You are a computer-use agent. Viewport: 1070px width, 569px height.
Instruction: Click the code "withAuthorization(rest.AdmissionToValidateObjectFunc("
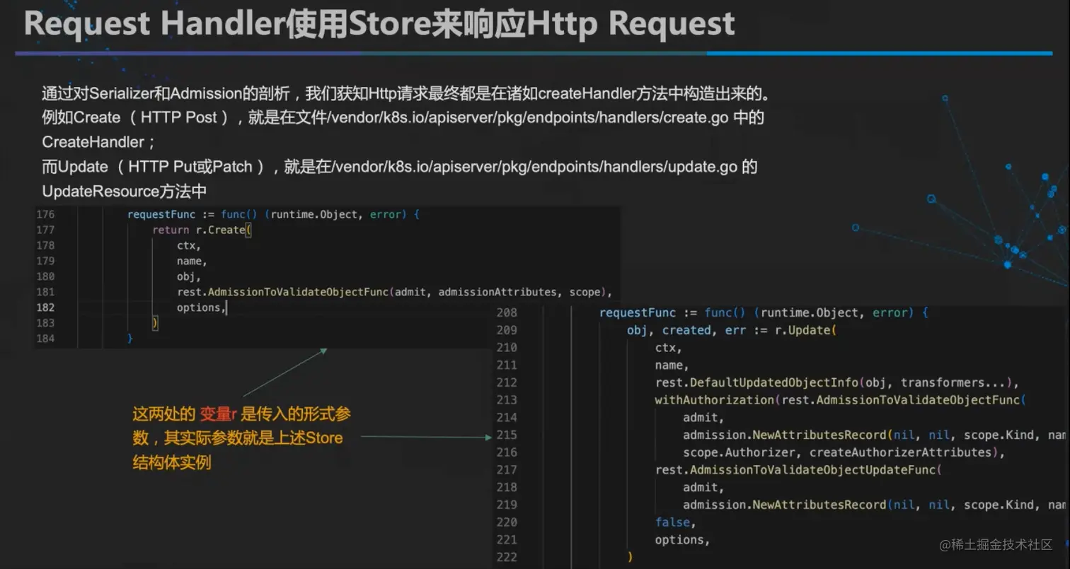(841, 400)
